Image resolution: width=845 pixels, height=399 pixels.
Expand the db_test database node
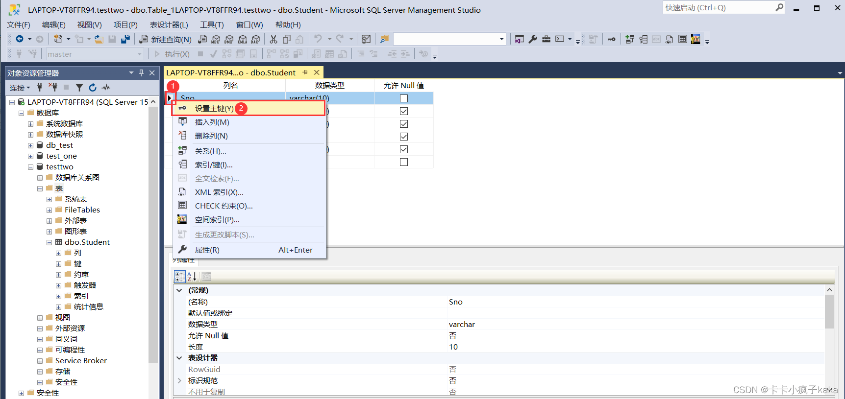click(30, 145)
